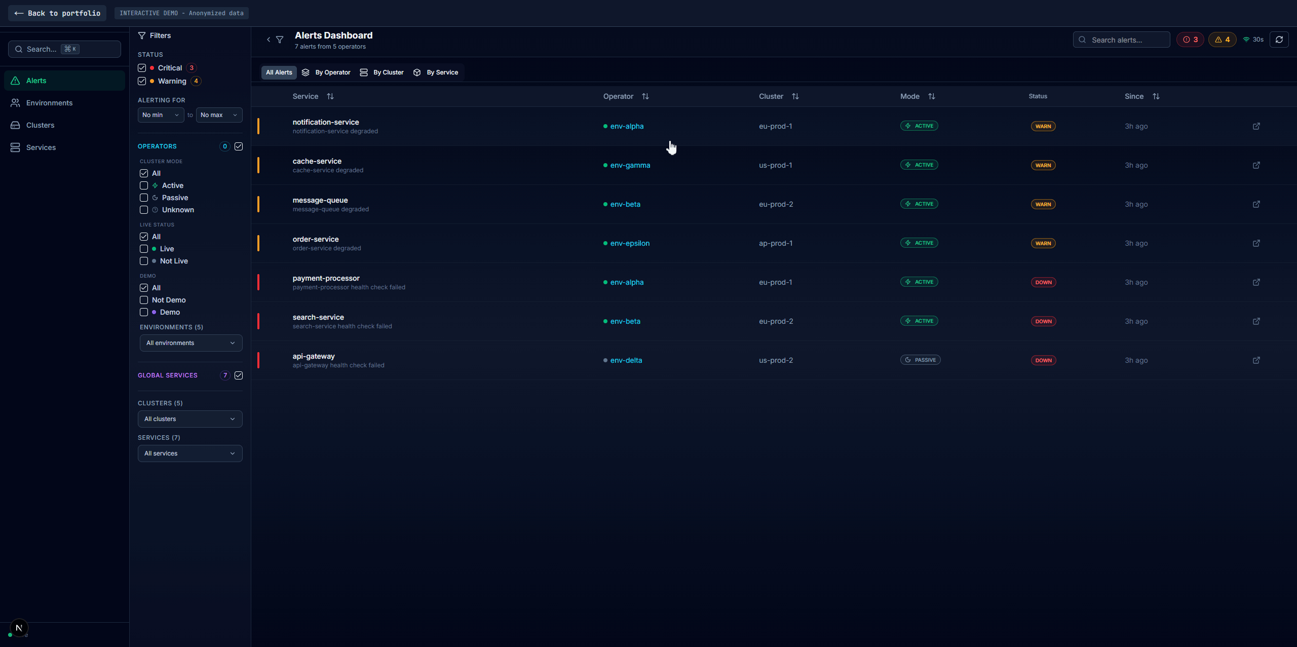The image size is (1297, 647).
Task: Click the filter icon beside Alerts Dashboard title
Action: pyautogui.click(x=280, y=40)
